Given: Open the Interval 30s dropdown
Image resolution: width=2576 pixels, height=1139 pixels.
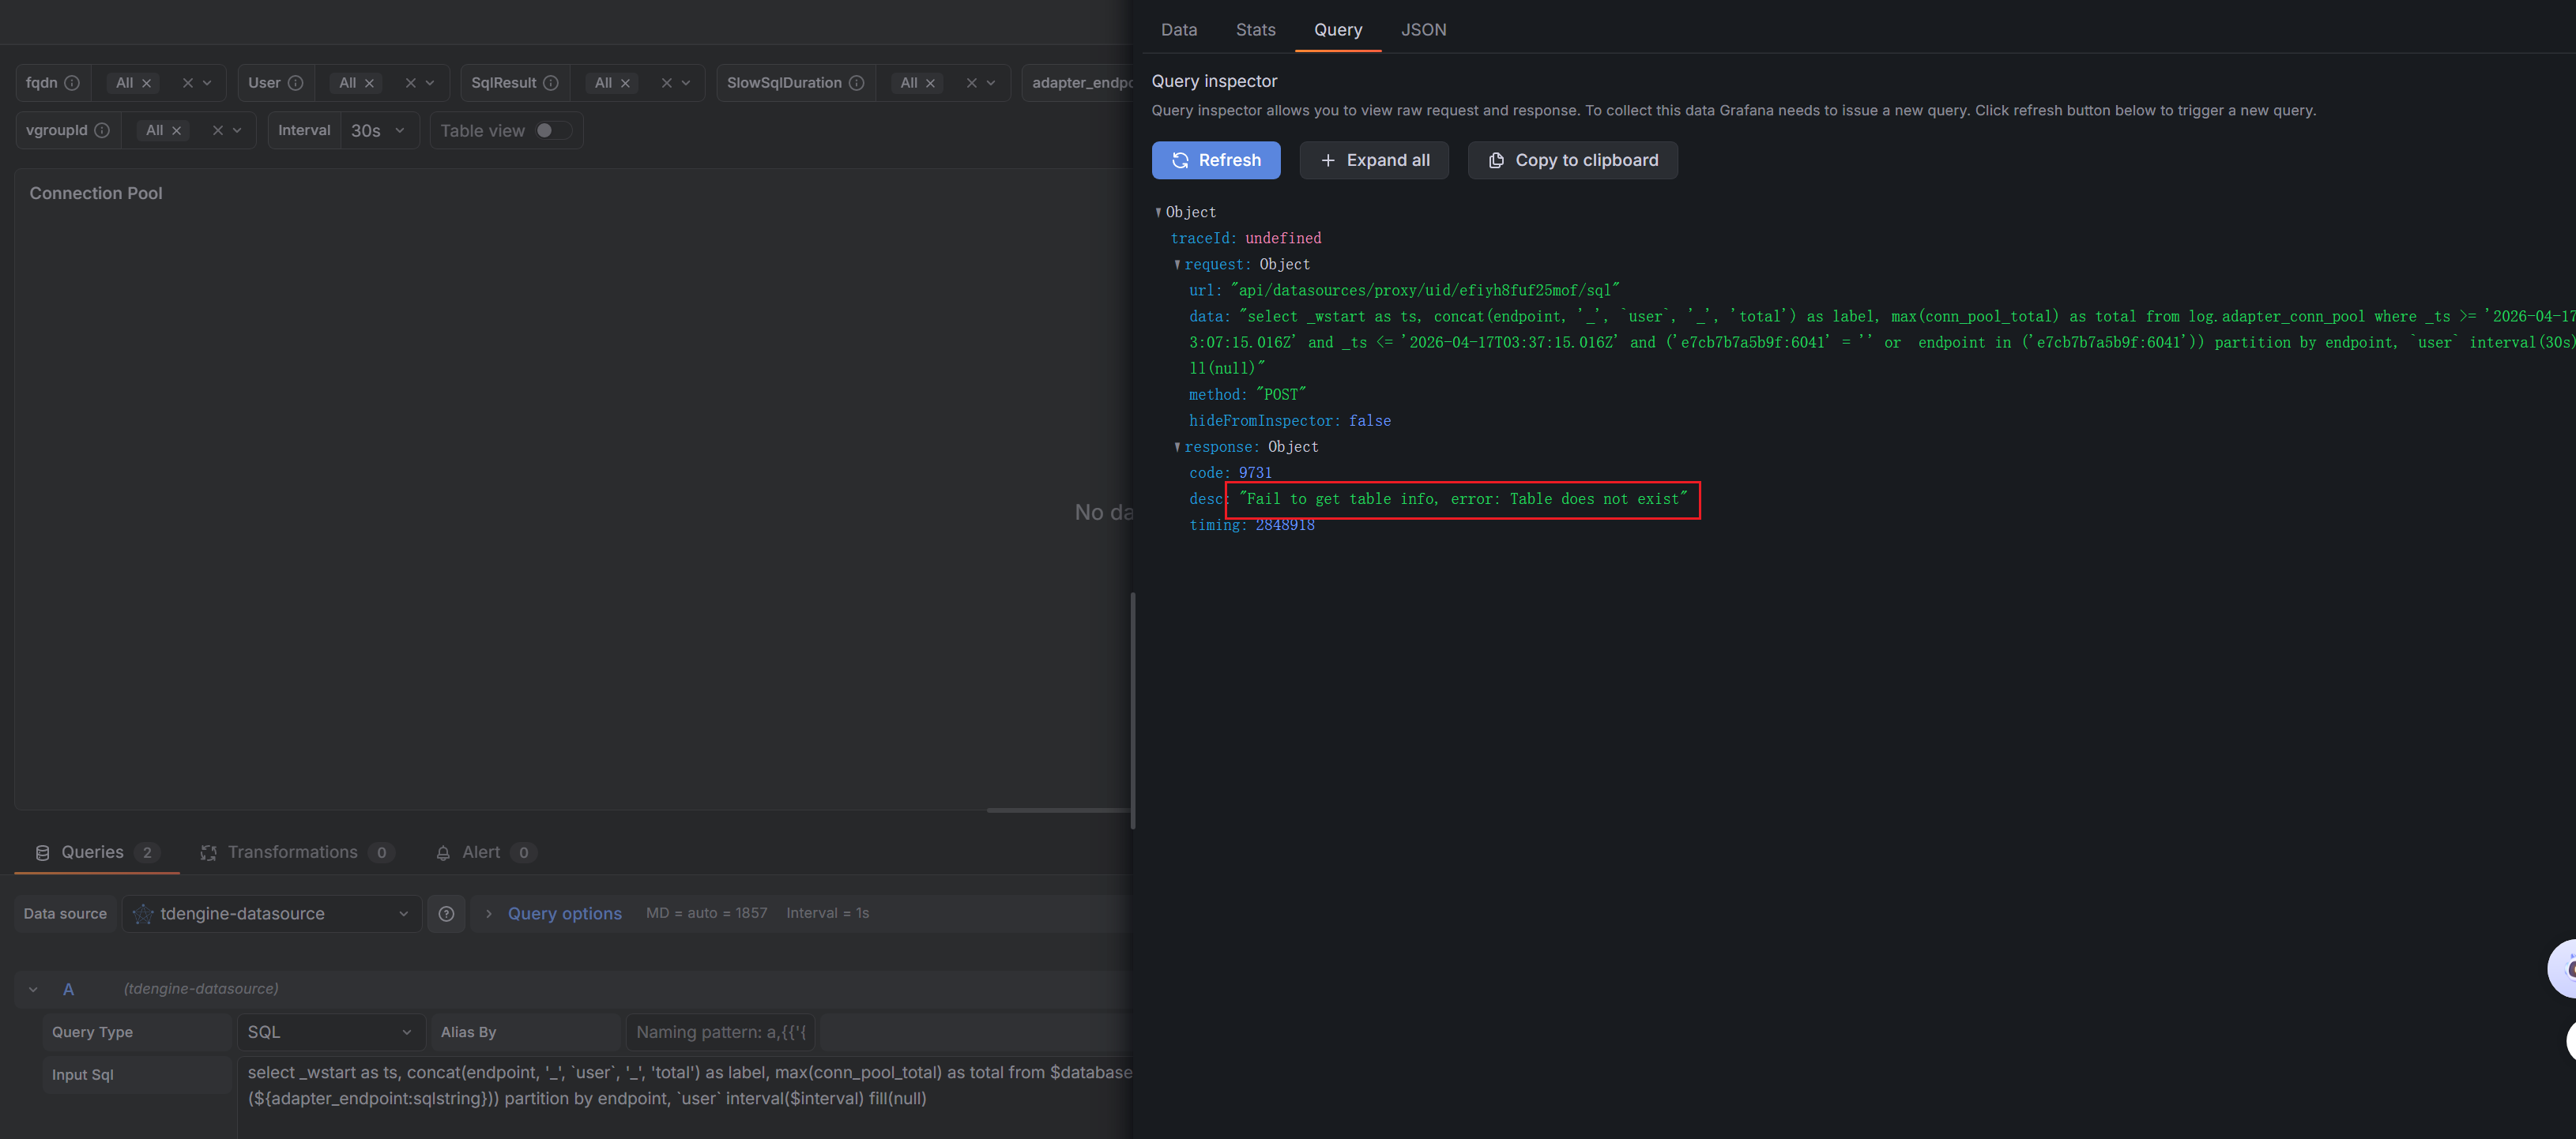Looking at the screenshot, I should pos(378,131).
